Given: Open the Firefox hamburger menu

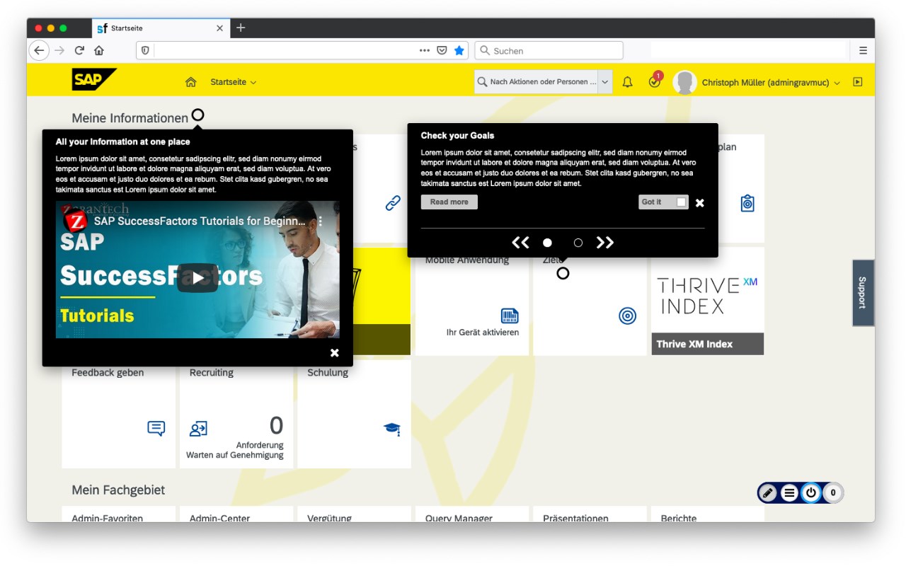Looking at the screenshot, I should (x=863, y=50).
